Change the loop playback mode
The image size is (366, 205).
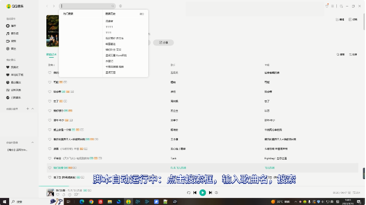coord(189,193)
